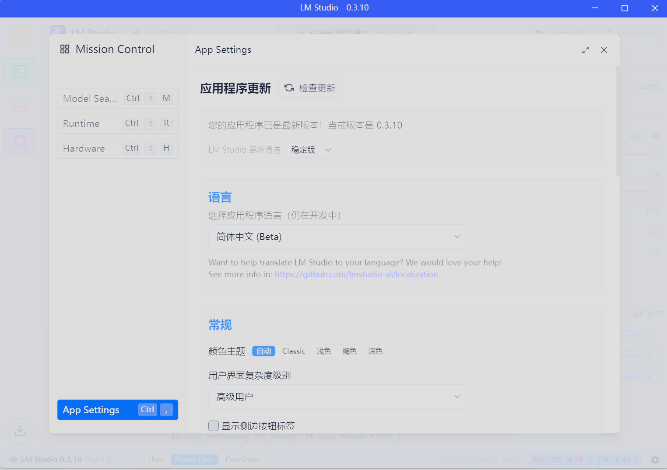
Task: Open the settings gear in status bar
Action: click(655, 460)
